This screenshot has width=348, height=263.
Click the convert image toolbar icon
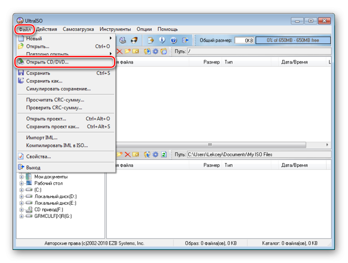tap(151, 40)
